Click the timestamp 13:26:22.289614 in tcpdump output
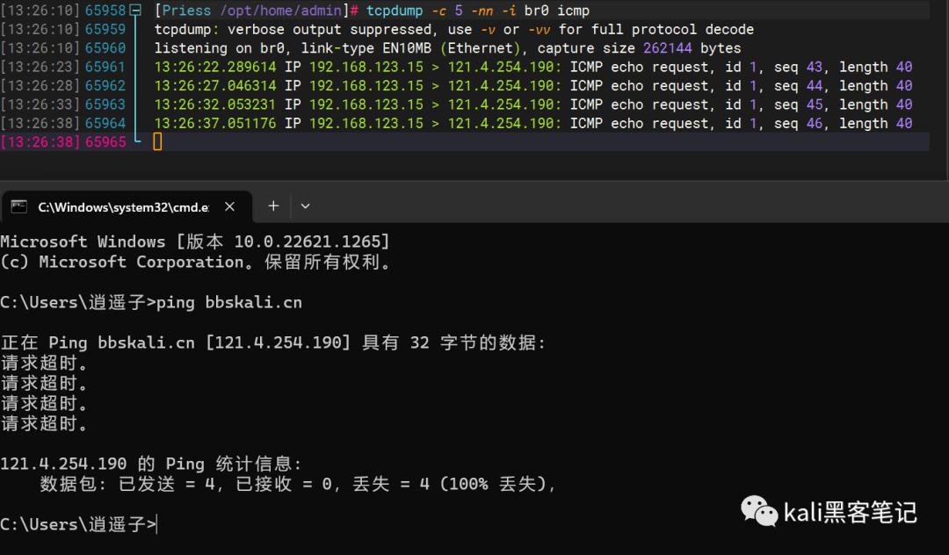Viewport: 949px width, 555px height. click(215, 67)
